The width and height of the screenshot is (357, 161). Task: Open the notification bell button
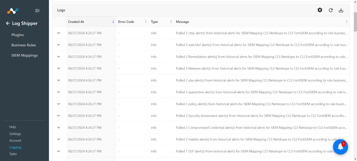pos(341,147)
